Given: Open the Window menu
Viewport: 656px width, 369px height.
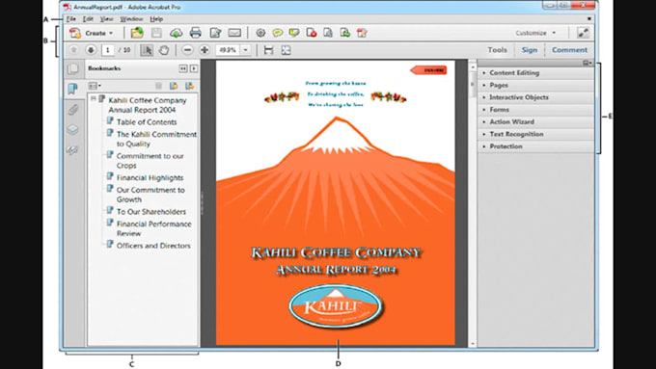Looking at the screenshot, I should point(131,19).
